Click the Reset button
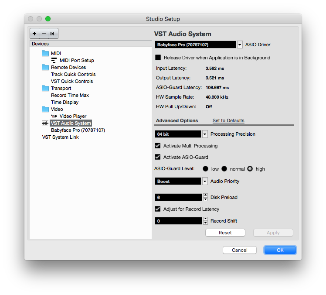The image size is (326, 295). [225, 233]
